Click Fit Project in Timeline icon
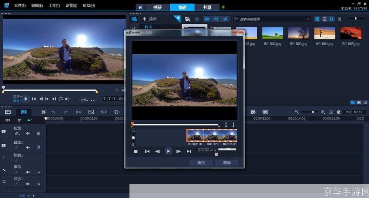 (331, 112)
